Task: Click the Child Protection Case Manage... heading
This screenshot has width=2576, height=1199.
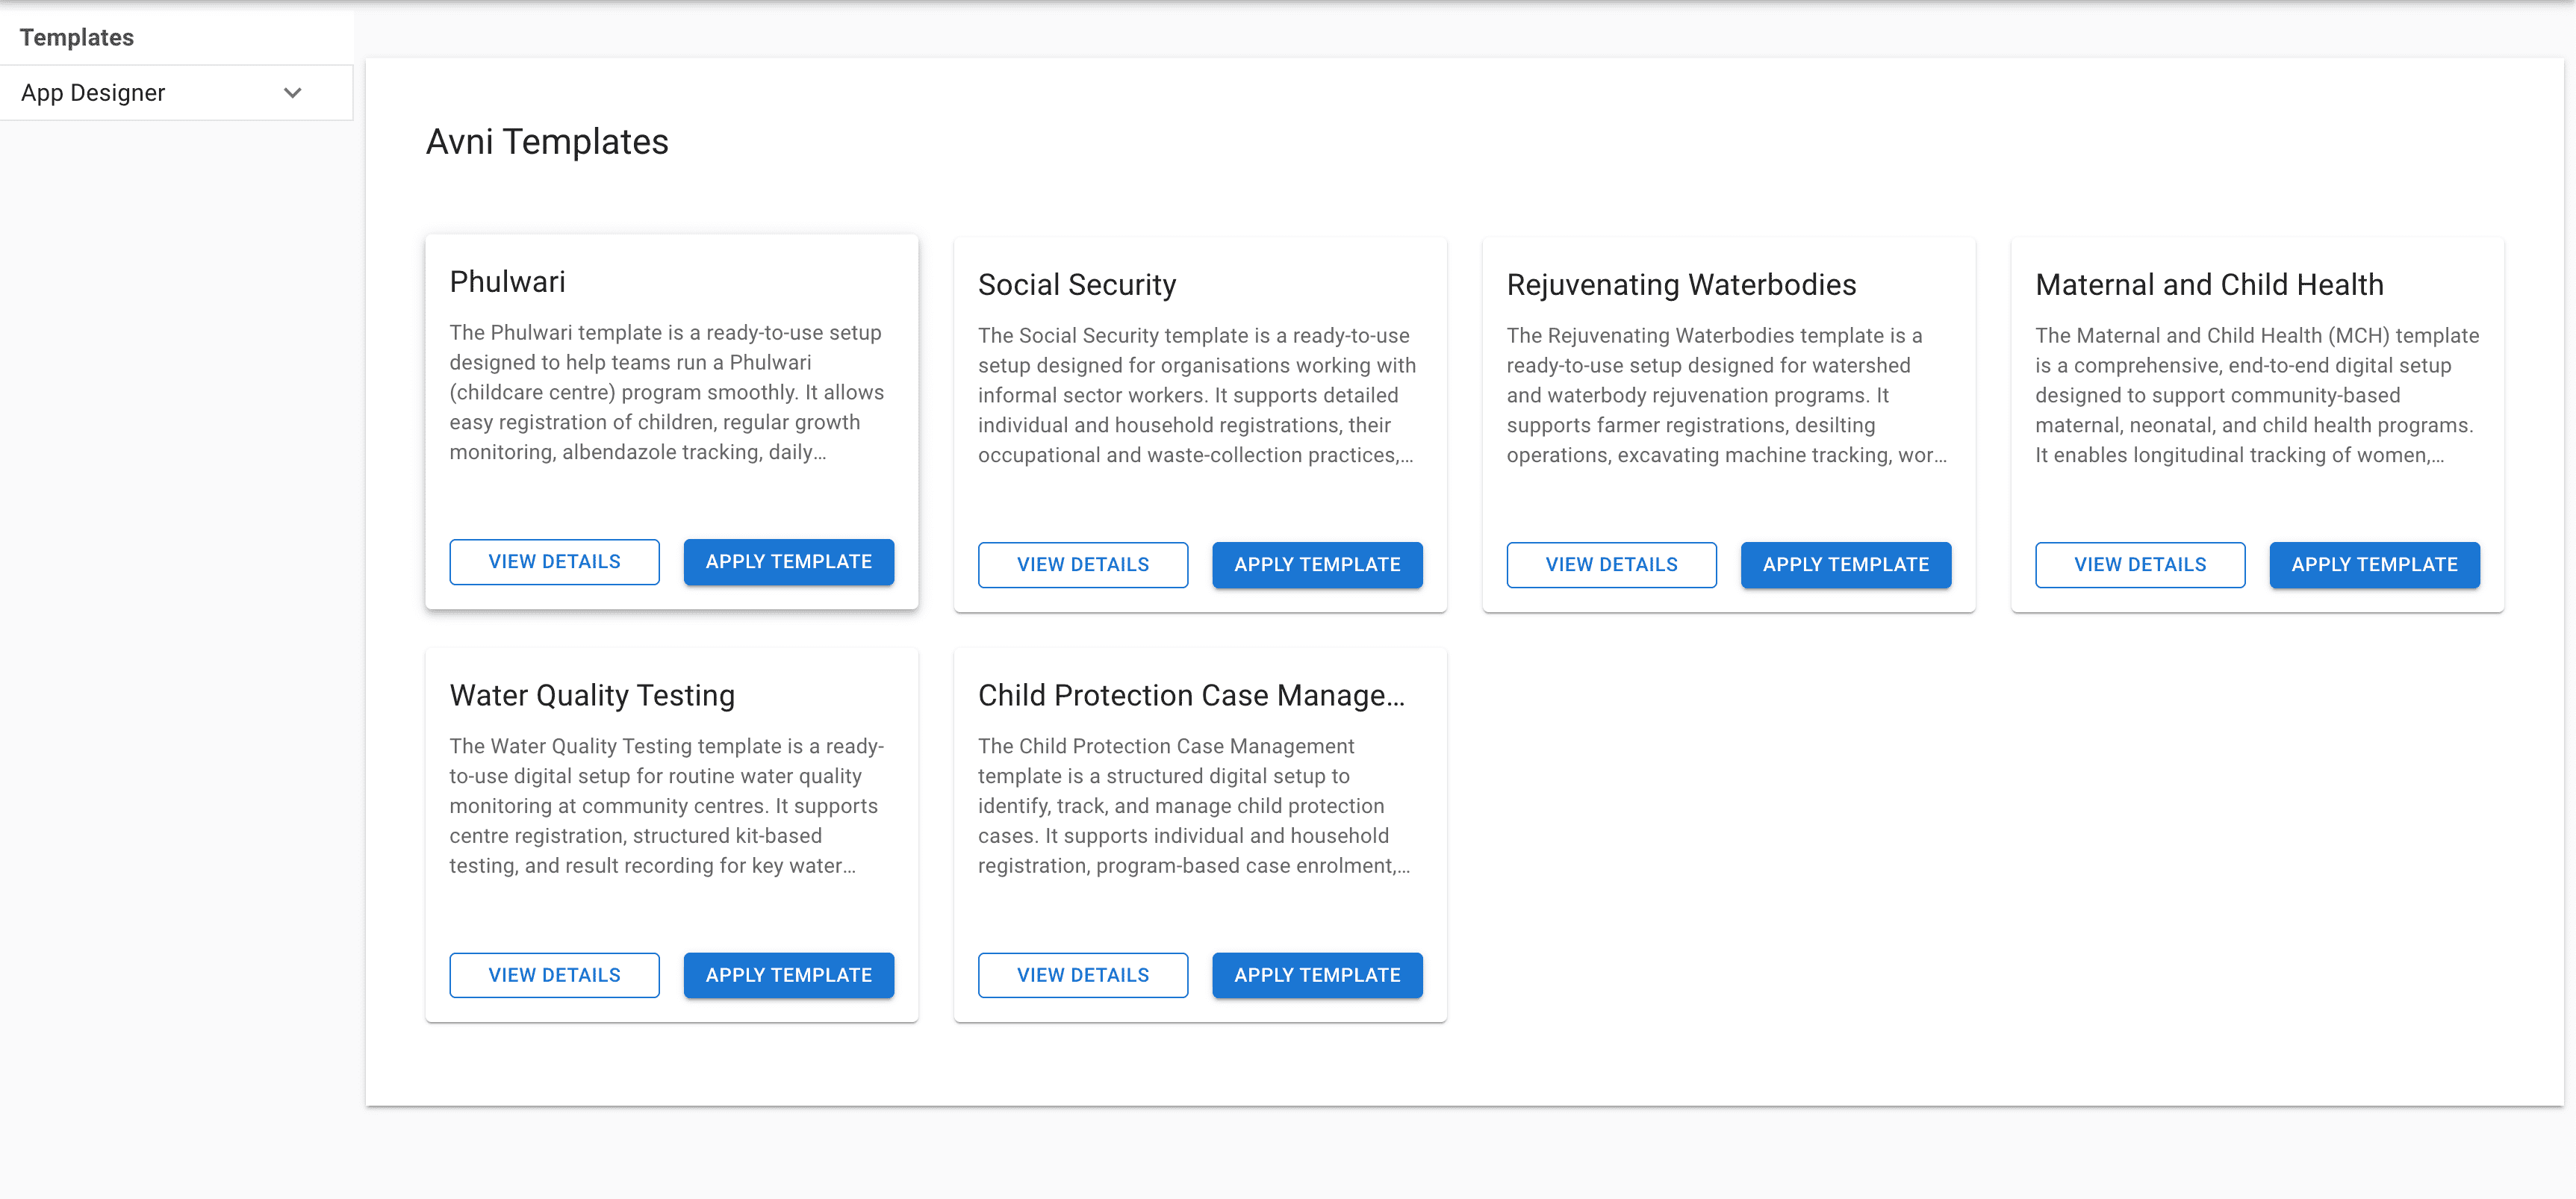Action: (1191, 695)
